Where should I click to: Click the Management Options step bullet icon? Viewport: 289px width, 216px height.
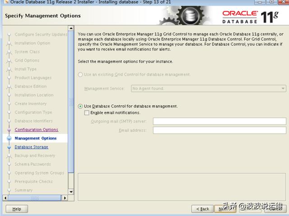9,139
